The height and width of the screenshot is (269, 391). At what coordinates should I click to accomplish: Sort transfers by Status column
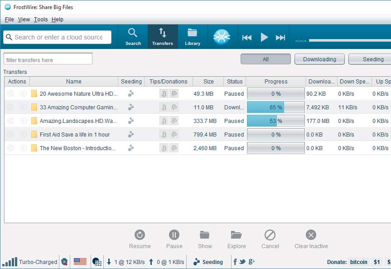pyautogui.click(x=235, y=81)
